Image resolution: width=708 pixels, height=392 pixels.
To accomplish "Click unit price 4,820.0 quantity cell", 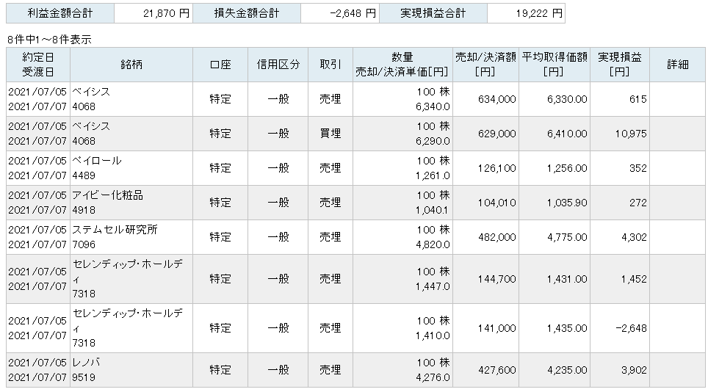I will tap(402, 237).
